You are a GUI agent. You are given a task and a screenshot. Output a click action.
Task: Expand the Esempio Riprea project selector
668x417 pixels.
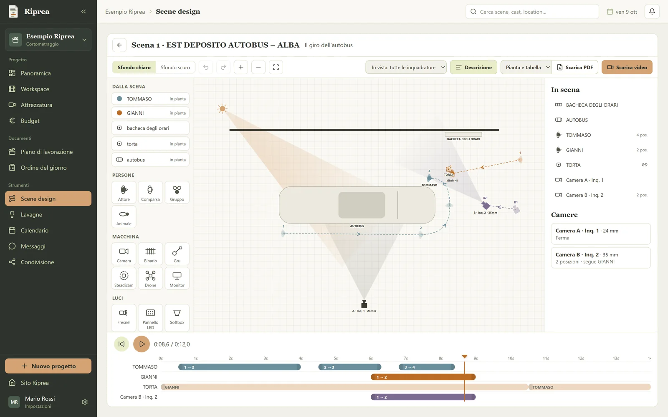click(48, 40)
